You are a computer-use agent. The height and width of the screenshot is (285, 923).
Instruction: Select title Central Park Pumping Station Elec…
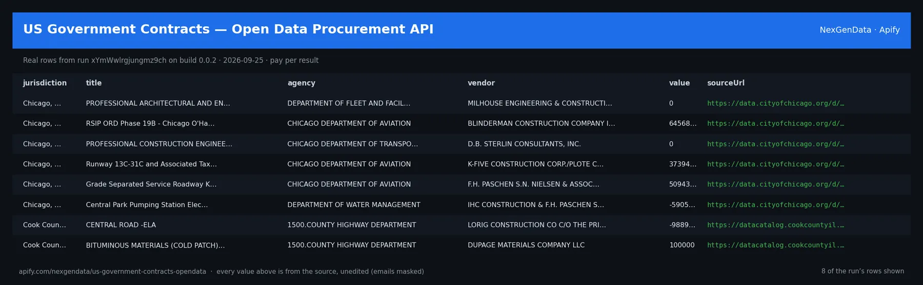click(147, 205)
